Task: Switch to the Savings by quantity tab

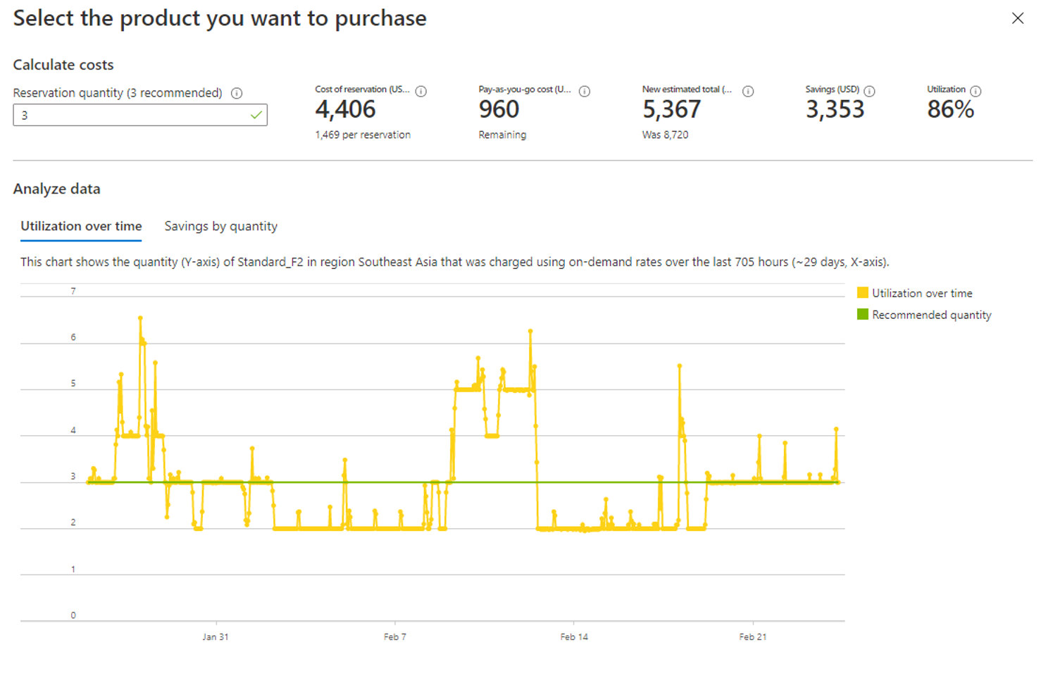Action: point(220,226)
